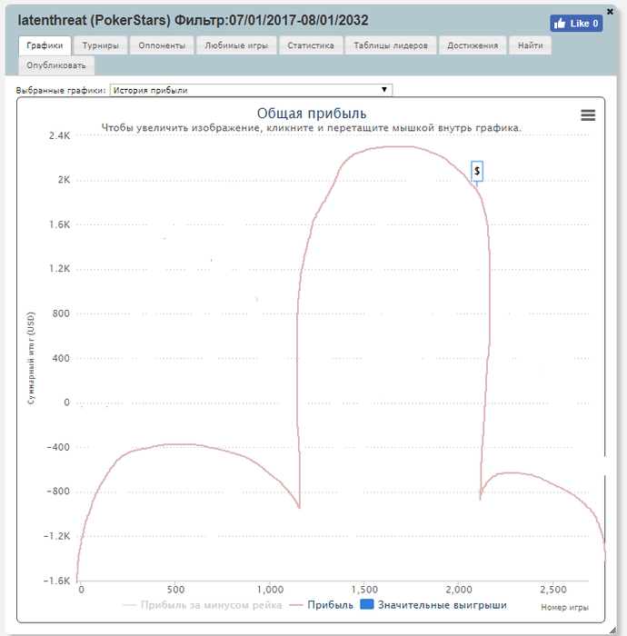Image resolution: width=627 pixels, height=636 pixels.
Task: Click the 1,500 x-axis label
Action: coord(364,590)
